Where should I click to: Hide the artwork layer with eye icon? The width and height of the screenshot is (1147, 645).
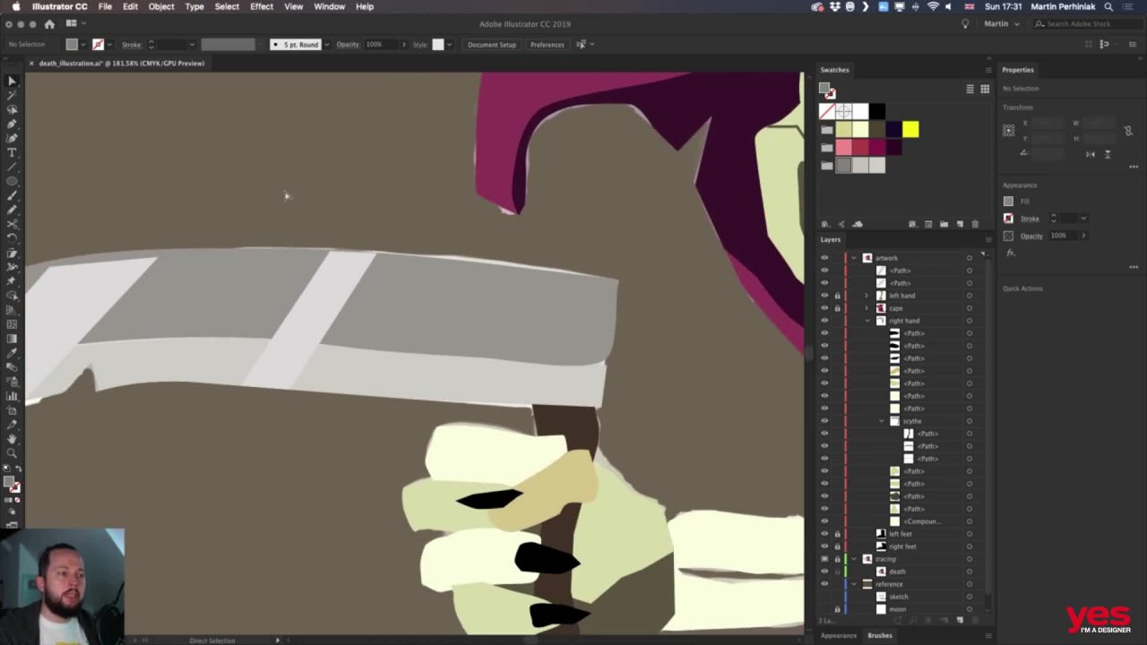pyautogui.click(x=824, y=258)
